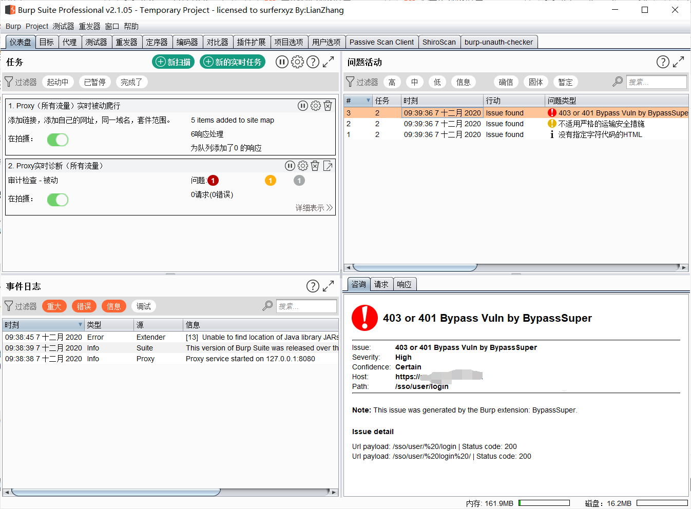The image size is (691, 509).
Task: Sort event log by the 时刻 column header
Action: point(43,325)
